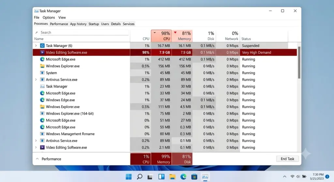
Task: Open the File menu
Action: click(x=37, y=18)
